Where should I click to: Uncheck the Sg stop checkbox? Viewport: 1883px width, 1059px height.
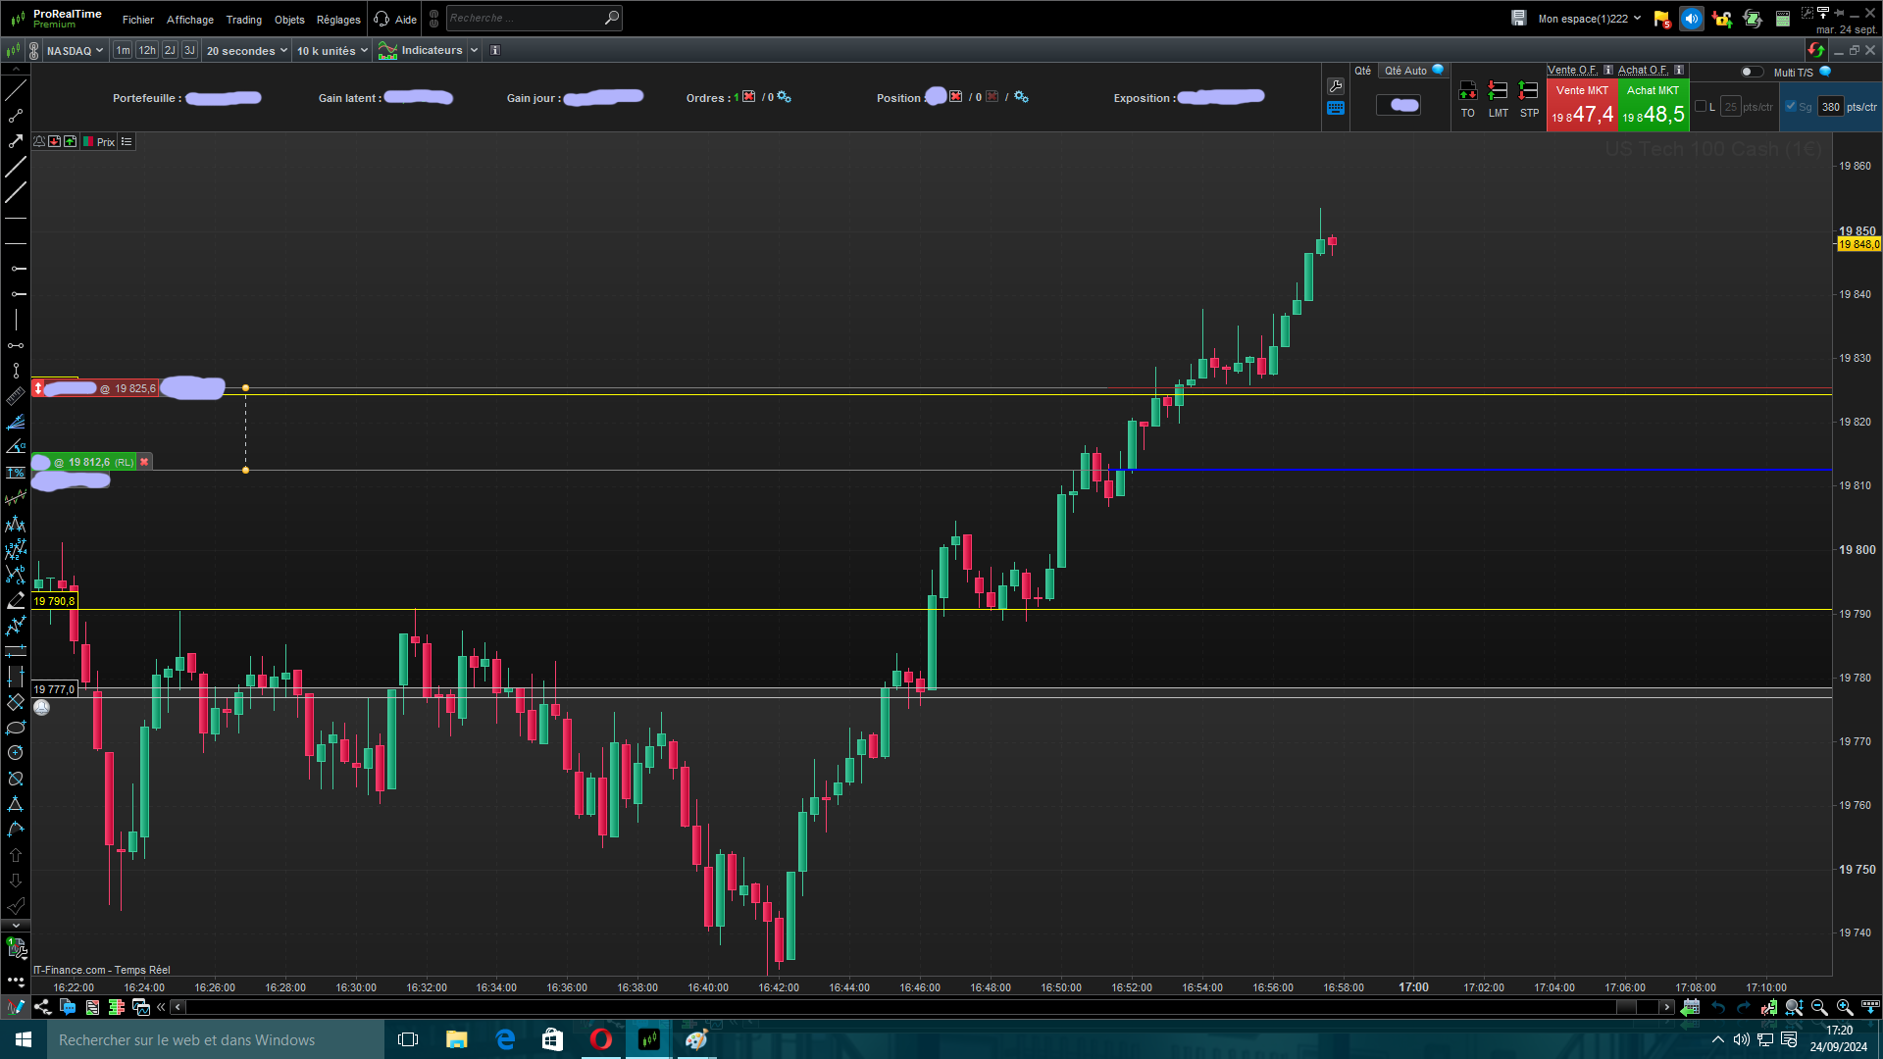pyautogui.click(x=1791, y=107)
